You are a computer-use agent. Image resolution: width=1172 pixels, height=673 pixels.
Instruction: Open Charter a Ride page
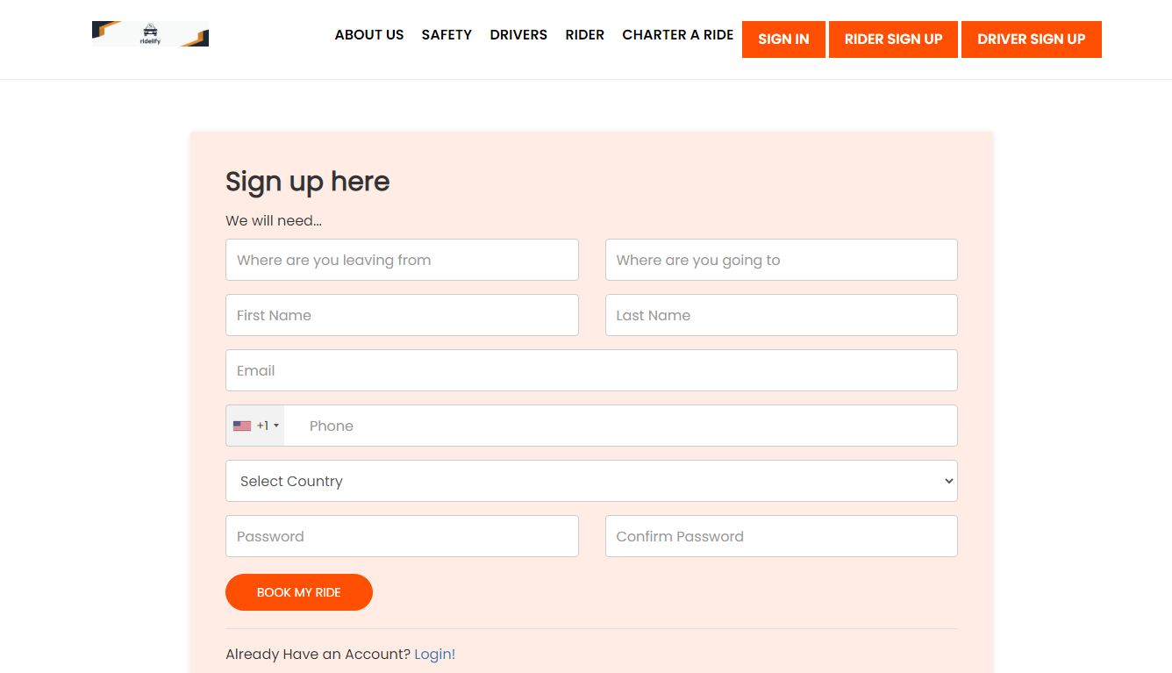678,35
